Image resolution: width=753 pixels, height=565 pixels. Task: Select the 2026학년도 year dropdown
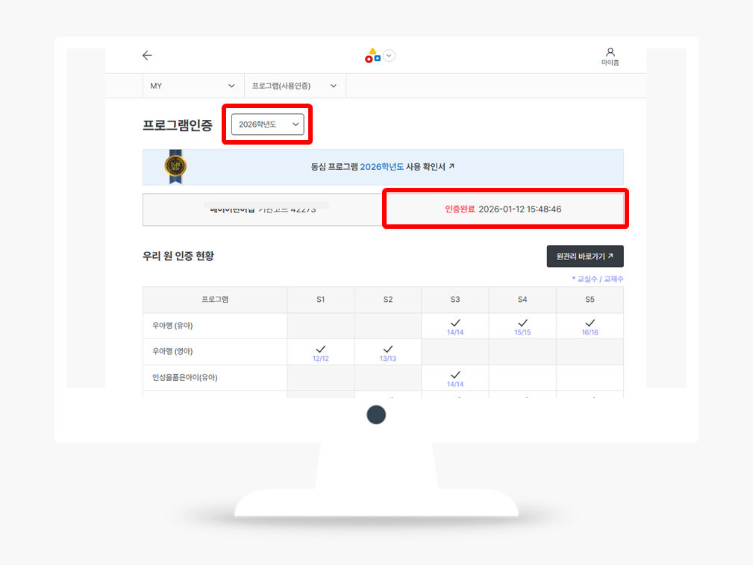267,124
